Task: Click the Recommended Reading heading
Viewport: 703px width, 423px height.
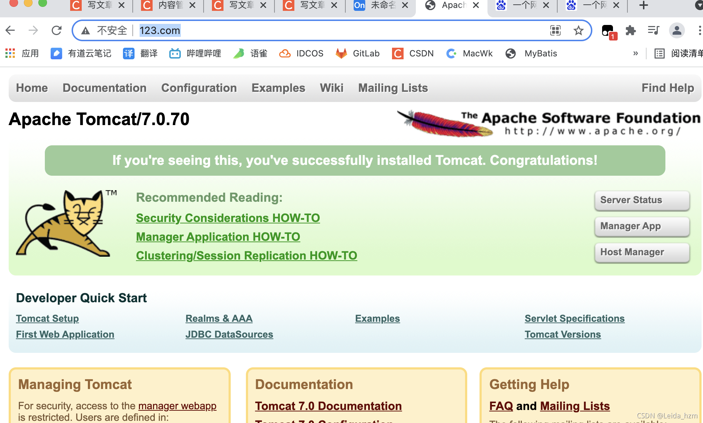Action: click(x=209, y=197)
